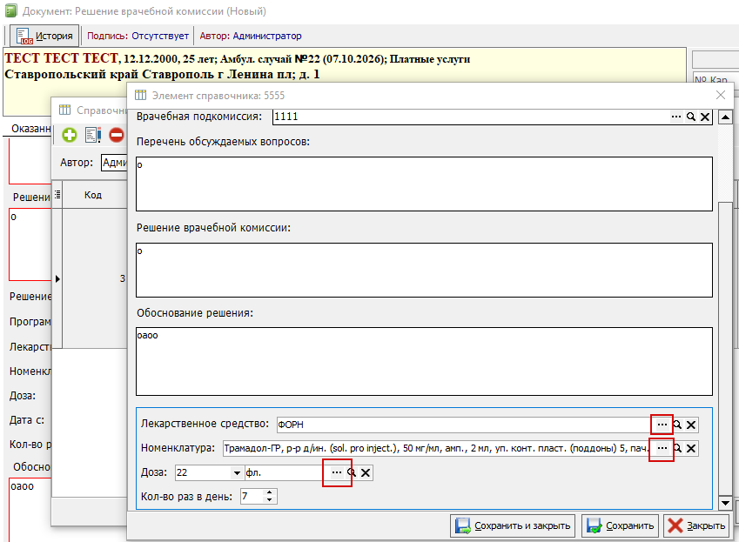Open ellipsis lookup for Номенклатура

(x=662, y=448)
